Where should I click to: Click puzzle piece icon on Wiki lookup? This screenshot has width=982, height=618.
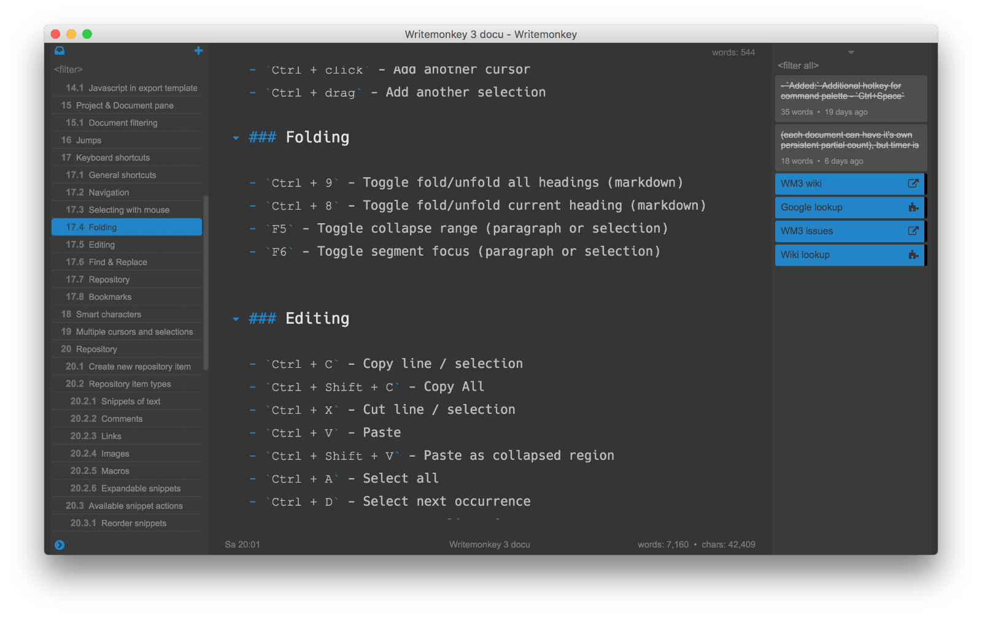pos(913,255)
